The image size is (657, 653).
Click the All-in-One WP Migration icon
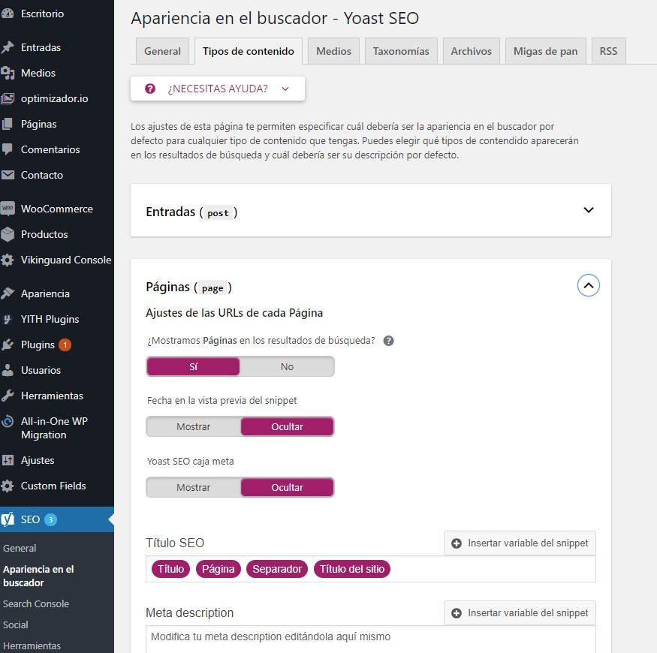tap(7, 421)
